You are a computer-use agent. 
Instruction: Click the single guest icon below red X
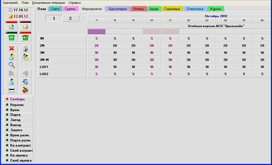point(11,57)
